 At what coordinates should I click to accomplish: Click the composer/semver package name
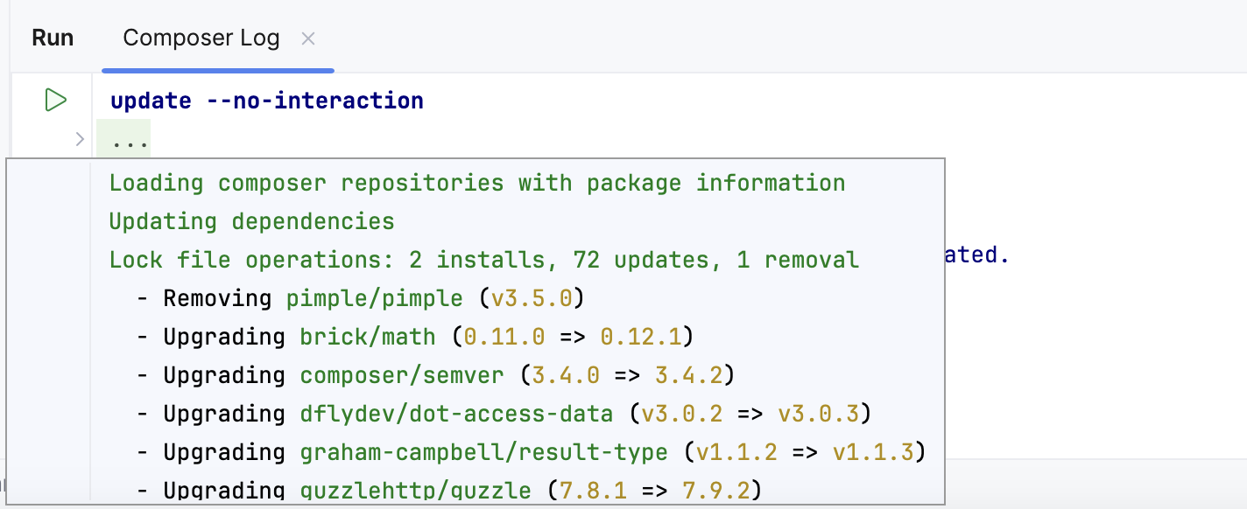[x=402, y=375]
